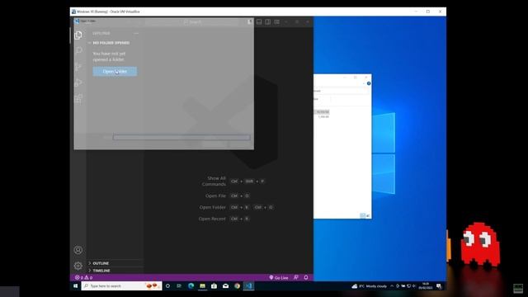The width and height of the screenshot is (528, 297).
Task: Click the Show All Commands shortcut text
Action: pos(214,181)
